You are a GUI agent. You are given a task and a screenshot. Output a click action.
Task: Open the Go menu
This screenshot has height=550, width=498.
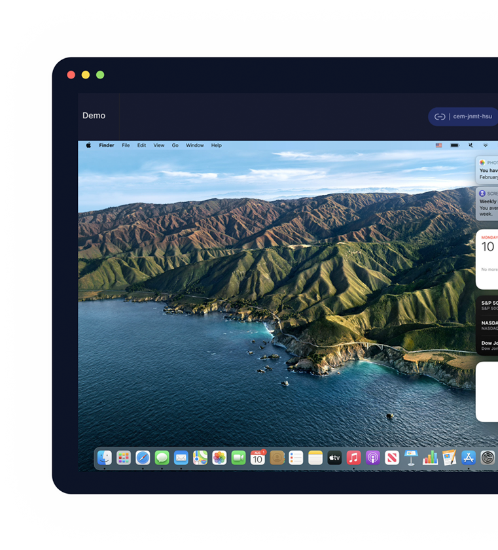pos(175,145)
